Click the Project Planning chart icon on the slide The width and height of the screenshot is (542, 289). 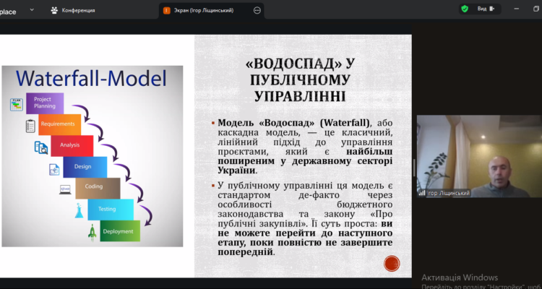15,105
